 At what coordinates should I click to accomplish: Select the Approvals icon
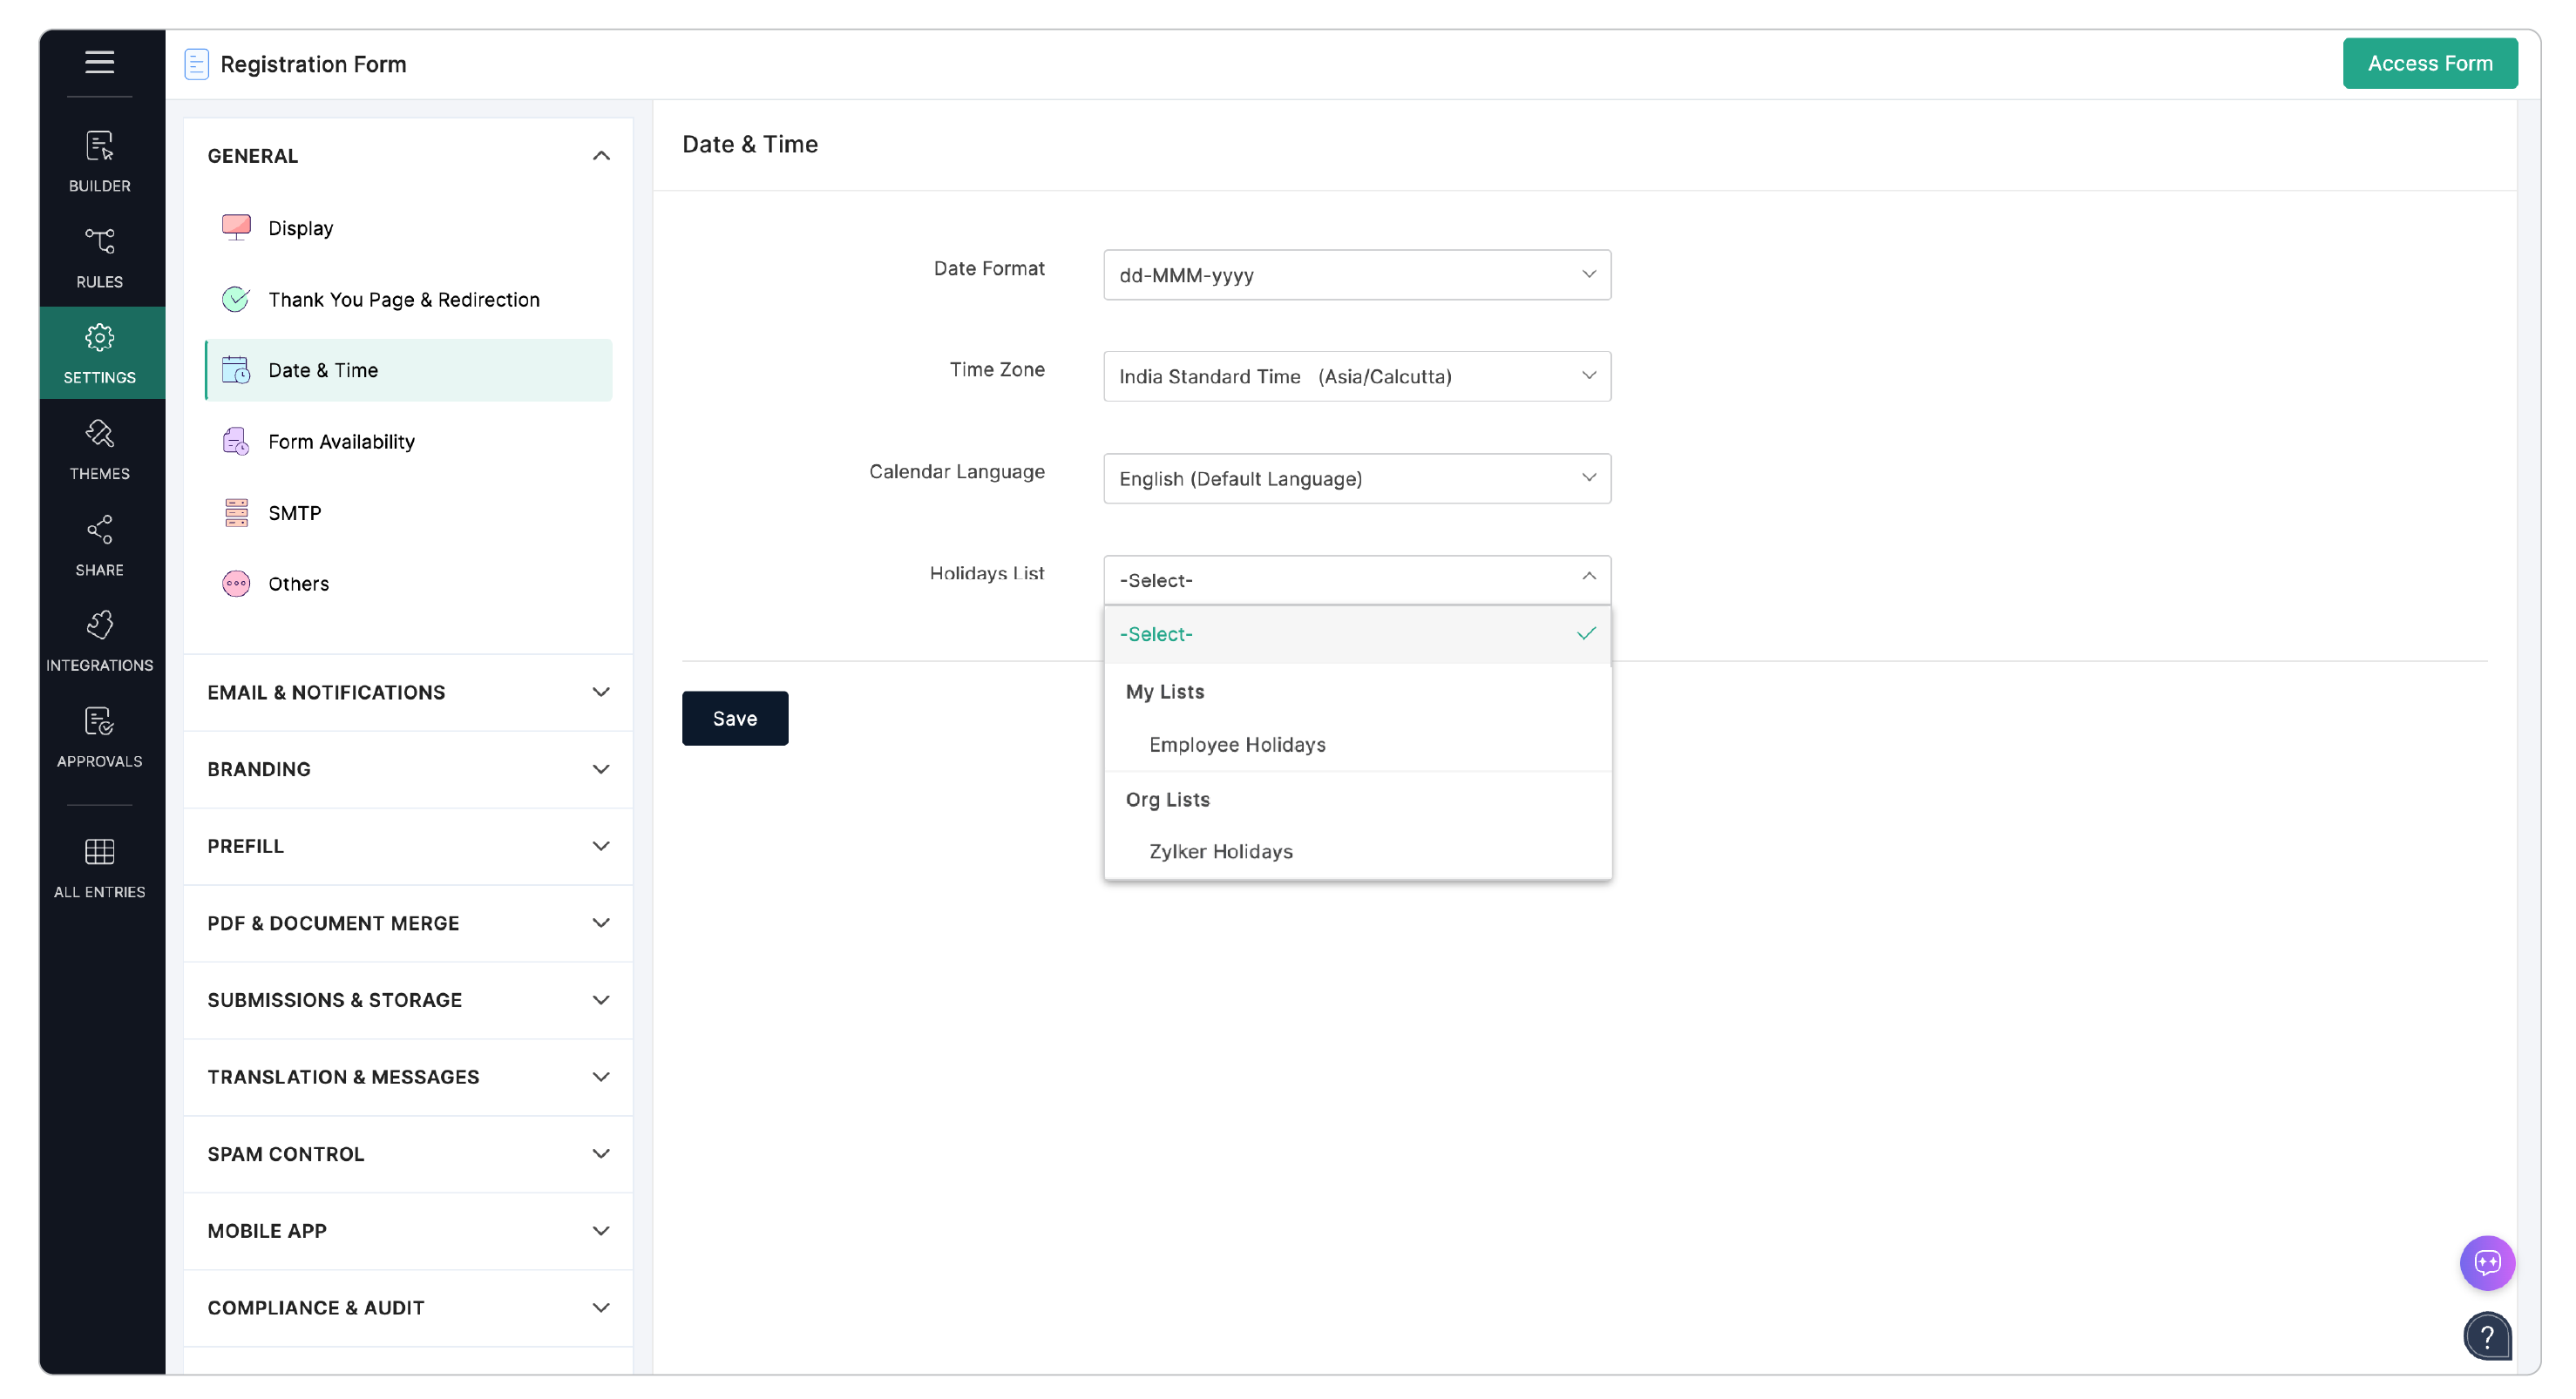[100, 734]
